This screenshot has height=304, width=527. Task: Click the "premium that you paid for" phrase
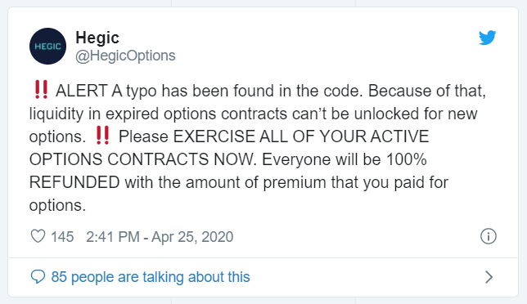[x=356, y=182]
